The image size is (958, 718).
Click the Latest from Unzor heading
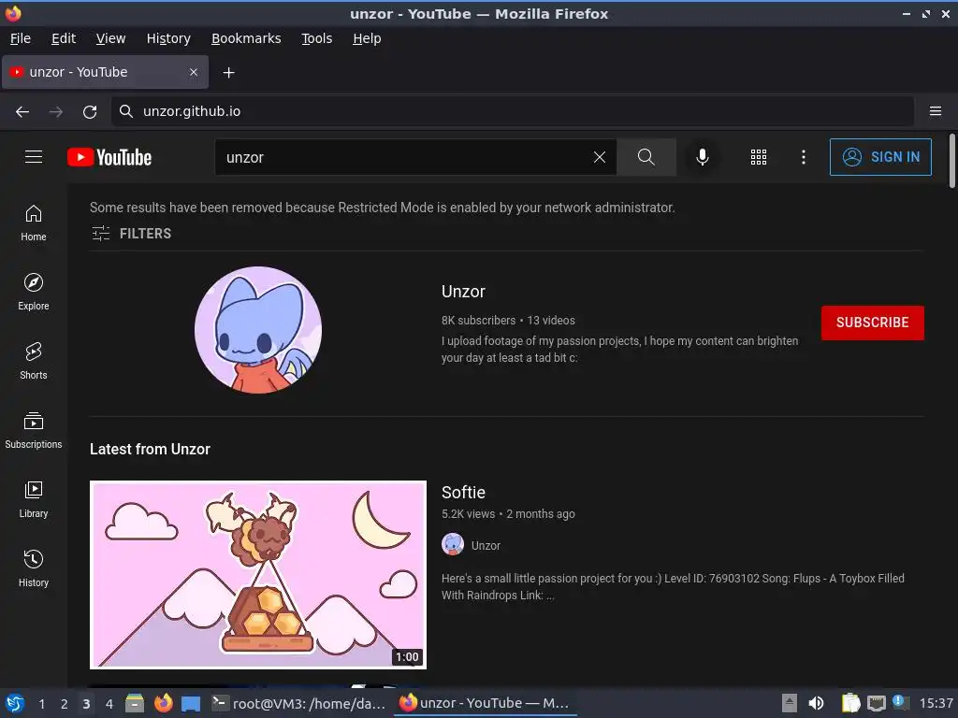[x=150, y=449]
